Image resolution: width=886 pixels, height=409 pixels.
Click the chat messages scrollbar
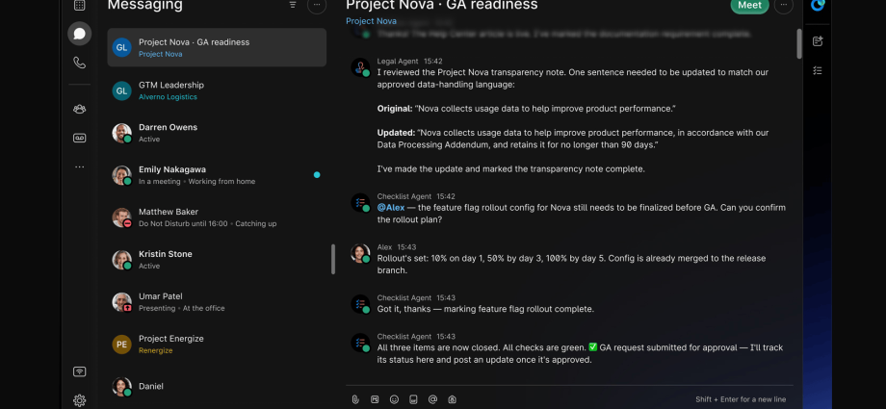tap(799, 43)
